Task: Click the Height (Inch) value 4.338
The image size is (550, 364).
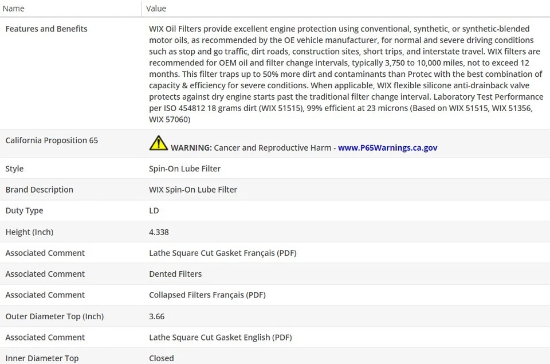Action: coord(159,232)
